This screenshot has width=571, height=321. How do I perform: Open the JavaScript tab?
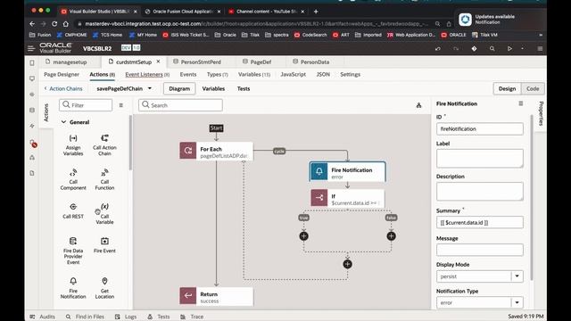click(294, 74)
